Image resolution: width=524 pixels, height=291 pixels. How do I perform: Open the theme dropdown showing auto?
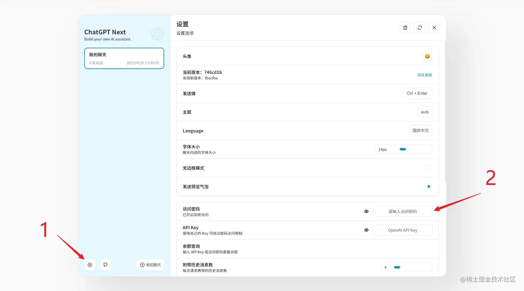[x=425, y=112]
